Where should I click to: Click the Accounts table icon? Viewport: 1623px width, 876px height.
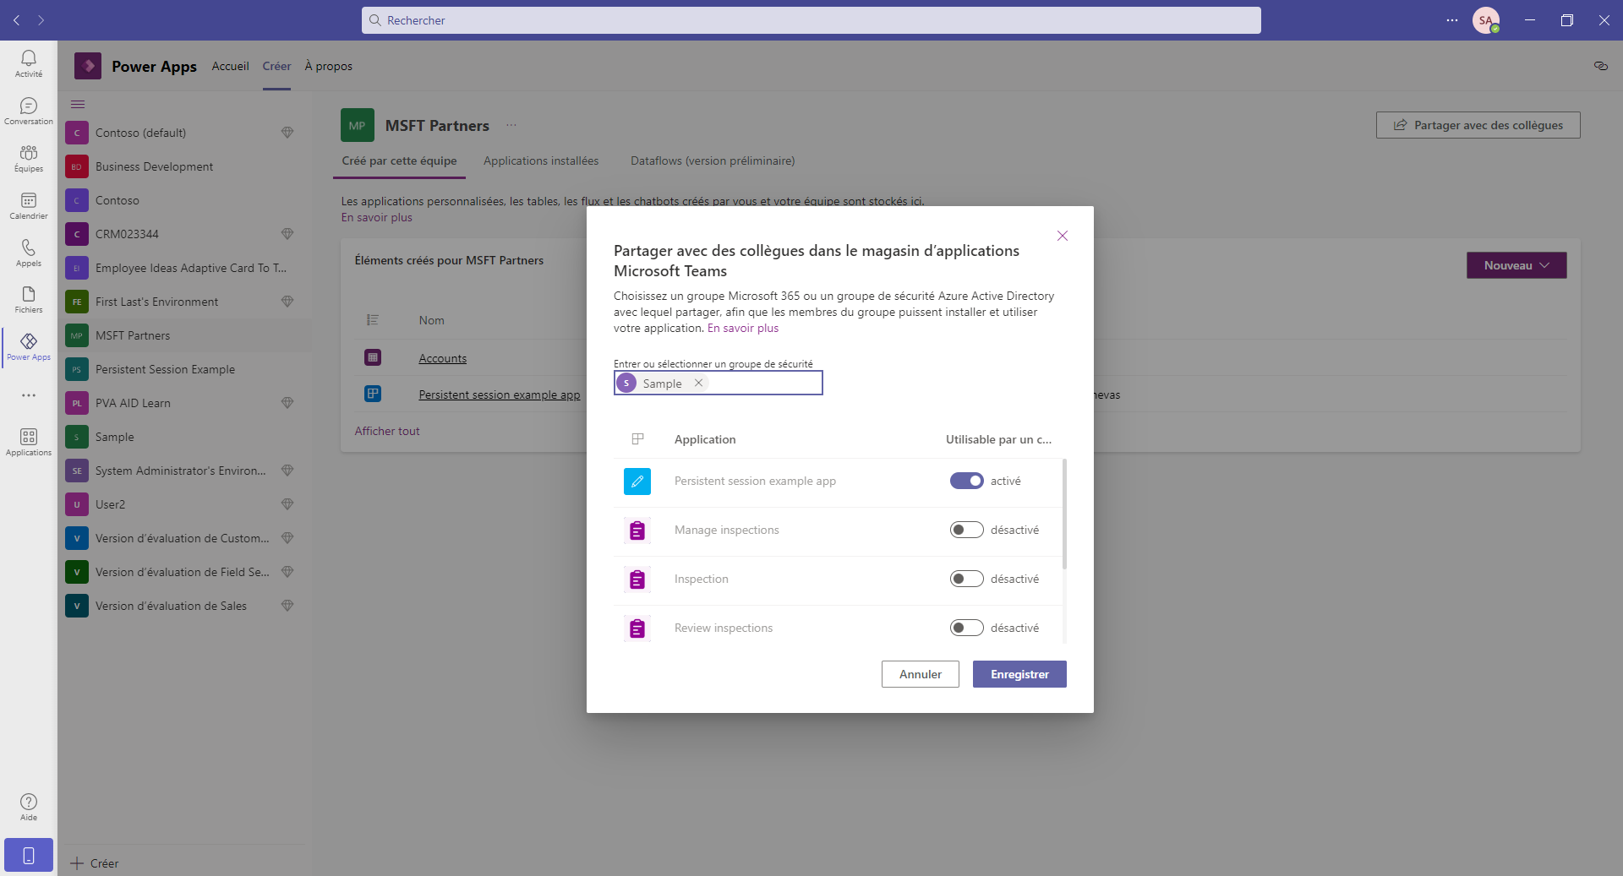tap(373, 357)
